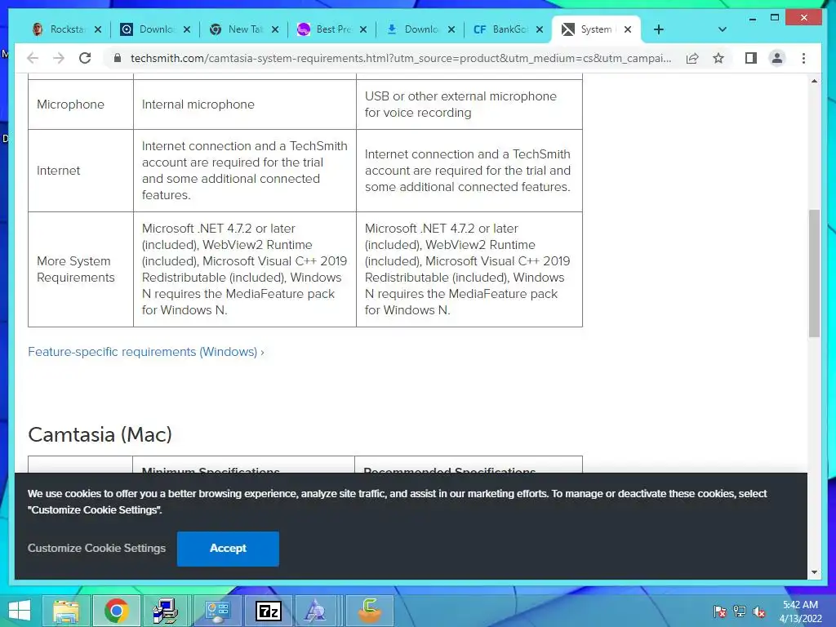Click the scrollbar down arrow
Screen dimensions: 836x627
814,572
